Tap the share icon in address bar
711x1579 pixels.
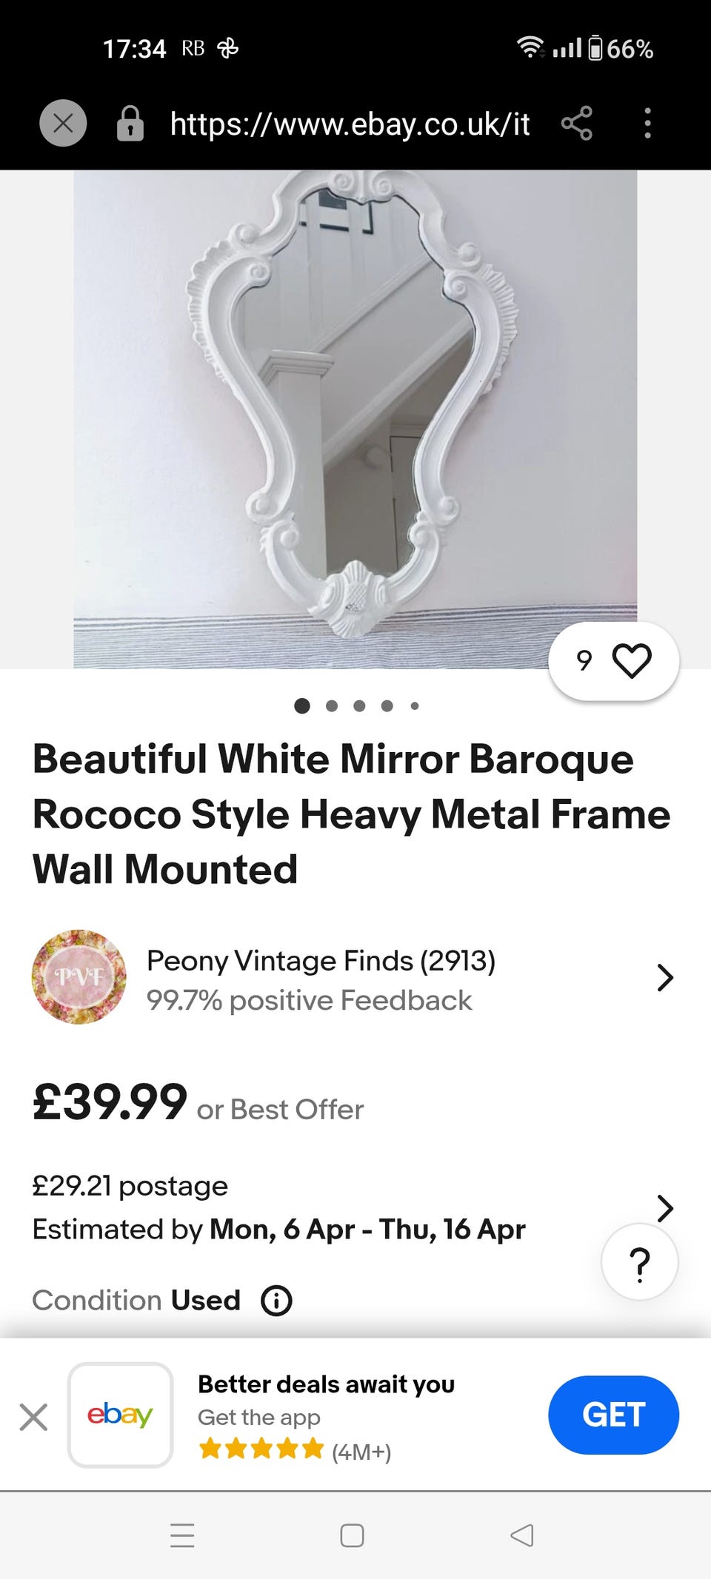coord(576,123)
